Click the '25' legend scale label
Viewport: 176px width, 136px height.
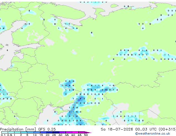(54, 135)
